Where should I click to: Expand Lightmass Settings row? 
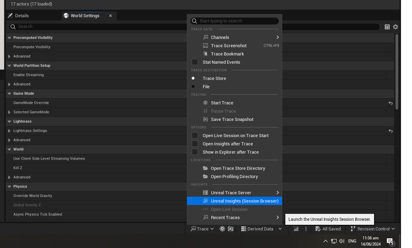[x=9, y=131]
